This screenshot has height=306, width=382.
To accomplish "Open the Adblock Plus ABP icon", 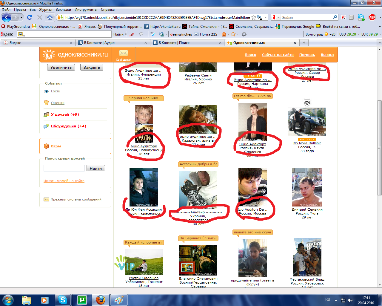I will click(372, 17).
